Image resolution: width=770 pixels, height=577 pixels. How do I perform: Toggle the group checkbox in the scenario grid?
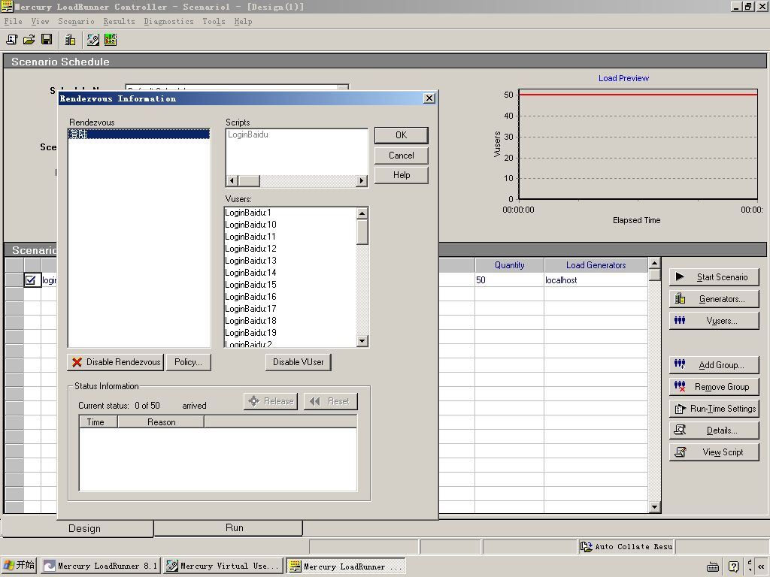point(30,279)
